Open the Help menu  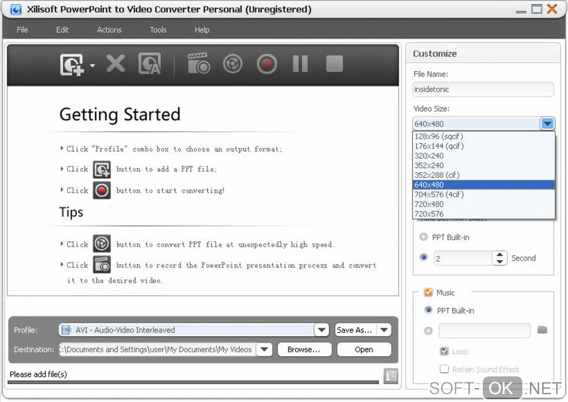[x=202, y=29]
